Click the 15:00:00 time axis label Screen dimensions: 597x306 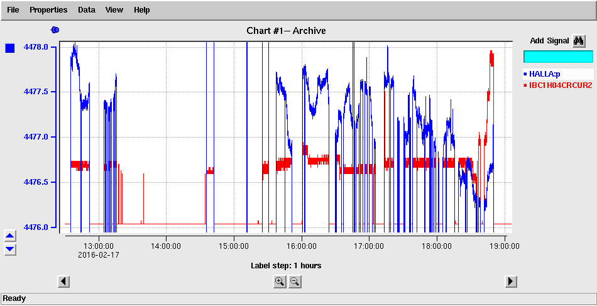[x=234, y=246]
